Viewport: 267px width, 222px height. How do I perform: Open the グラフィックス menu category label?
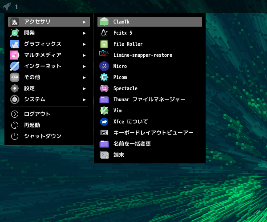pos(43,44)
